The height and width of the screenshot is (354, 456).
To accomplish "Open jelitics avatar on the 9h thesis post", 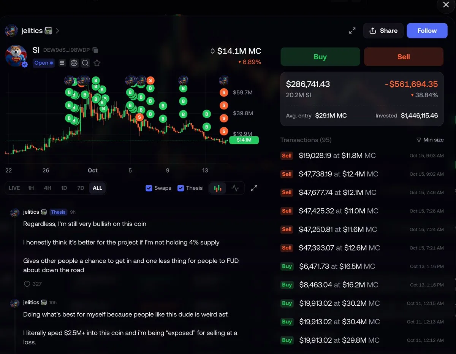I will point(15,212).
